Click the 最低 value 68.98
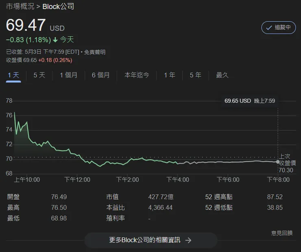 click(x=59, y=218)
